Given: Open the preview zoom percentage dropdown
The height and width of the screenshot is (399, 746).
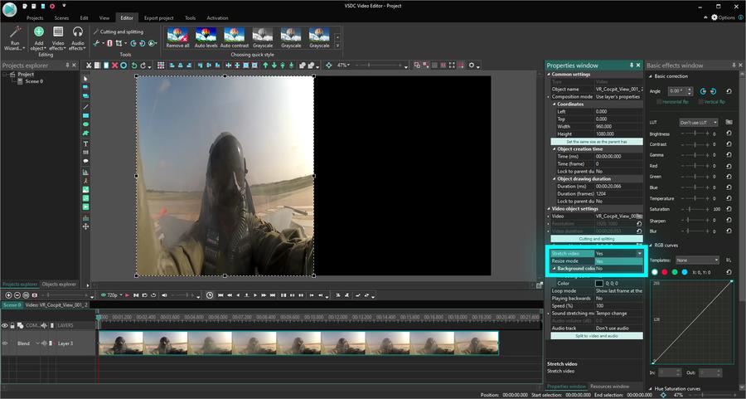Looking at the screenshot, I should (343, 66).
